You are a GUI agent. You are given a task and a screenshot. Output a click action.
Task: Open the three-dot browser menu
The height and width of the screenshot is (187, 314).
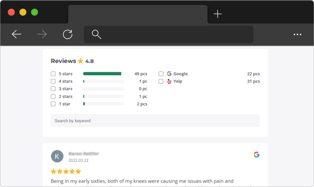coord(297,34)
